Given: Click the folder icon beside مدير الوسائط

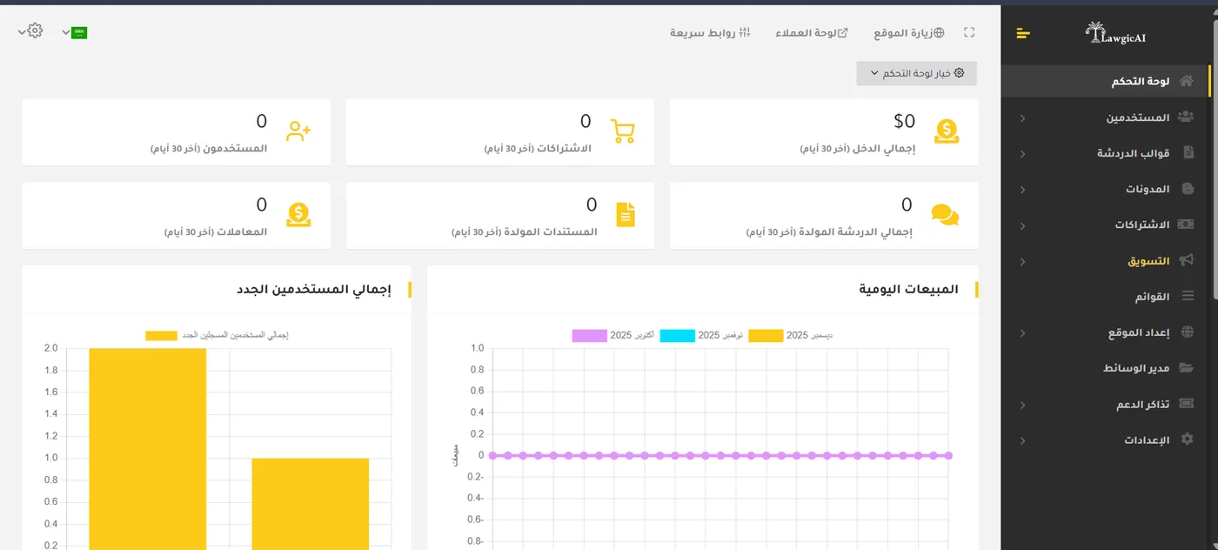Looking at the screenshot, I should click(1187, 368).
